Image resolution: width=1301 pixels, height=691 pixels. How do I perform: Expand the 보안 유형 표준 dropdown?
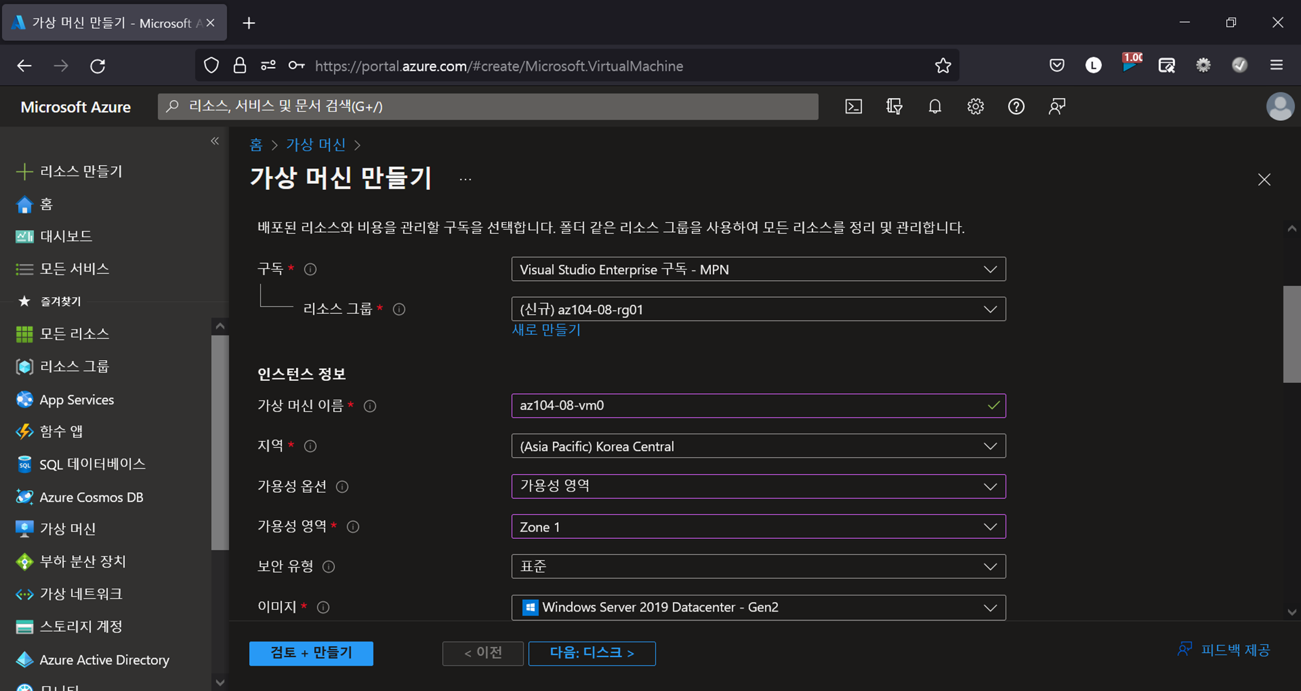(x=758, y=567)
